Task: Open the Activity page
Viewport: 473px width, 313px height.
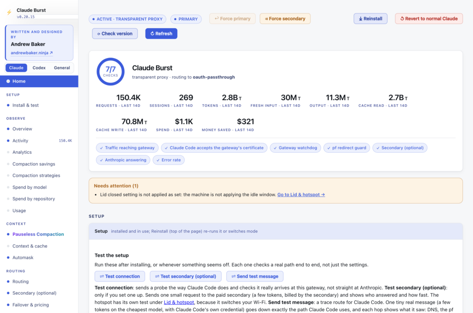Action: (x=39, y=140)
